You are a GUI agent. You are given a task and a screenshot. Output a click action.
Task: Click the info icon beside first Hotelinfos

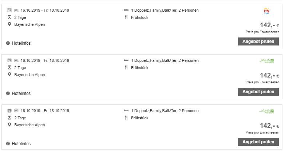pyautogui.click(x=8, y=43)
